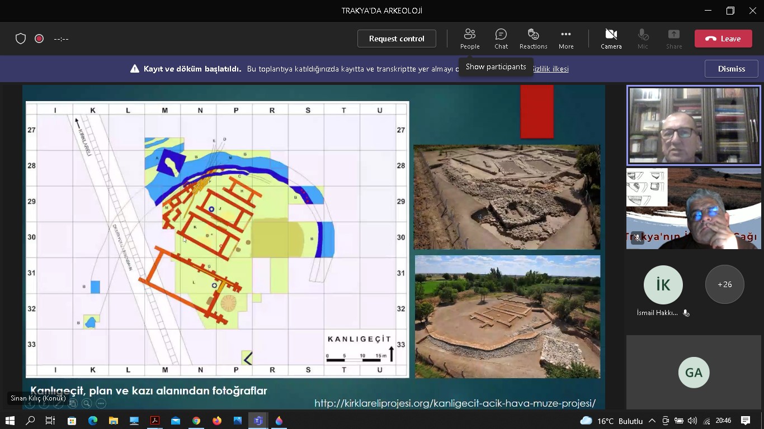Toggle the Mic mute button
The image size is (764, 429).
click(x=643, y=39)
